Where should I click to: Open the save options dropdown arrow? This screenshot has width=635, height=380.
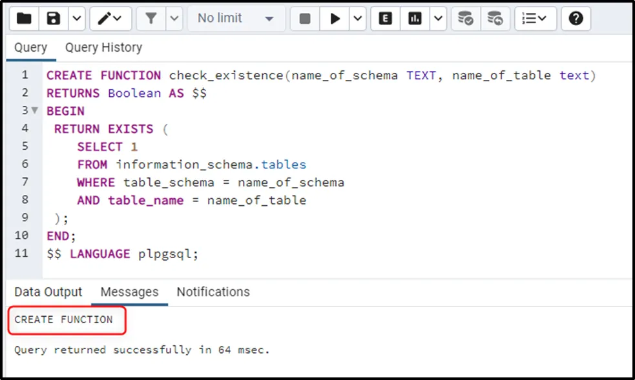[76, 19]
